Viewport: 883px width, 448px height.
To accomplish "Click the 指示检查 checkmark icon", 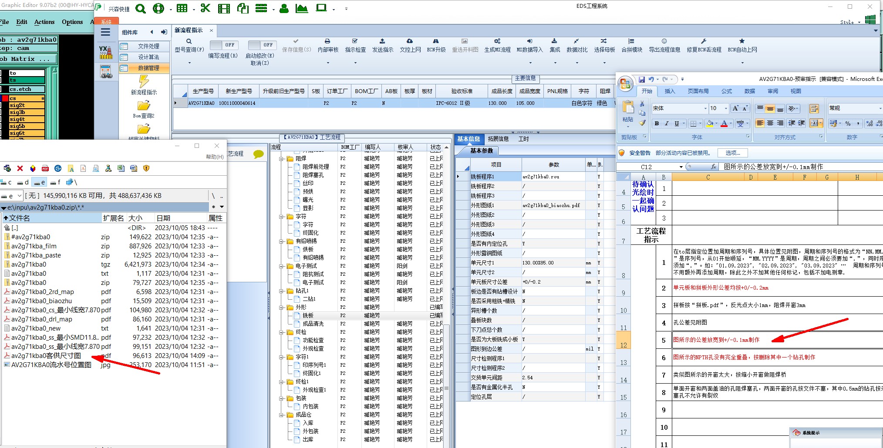I will (x=355, y=41).
